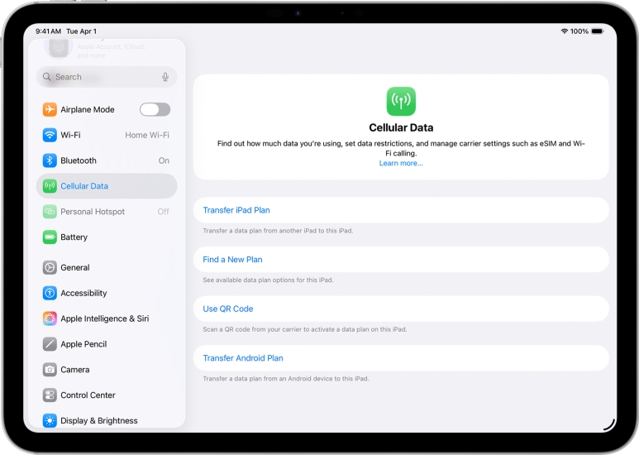Open Control Center settings
The image size is (639, 455).
point(107,395)
